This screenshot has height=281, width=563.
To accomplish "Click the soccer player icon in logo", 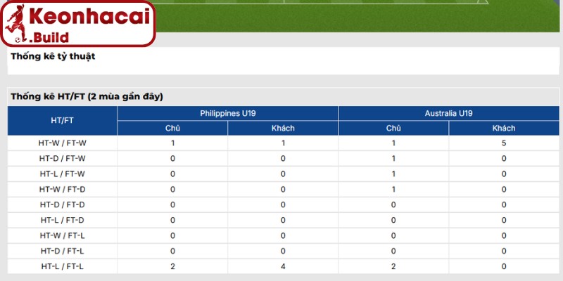I will pos(16,24).
